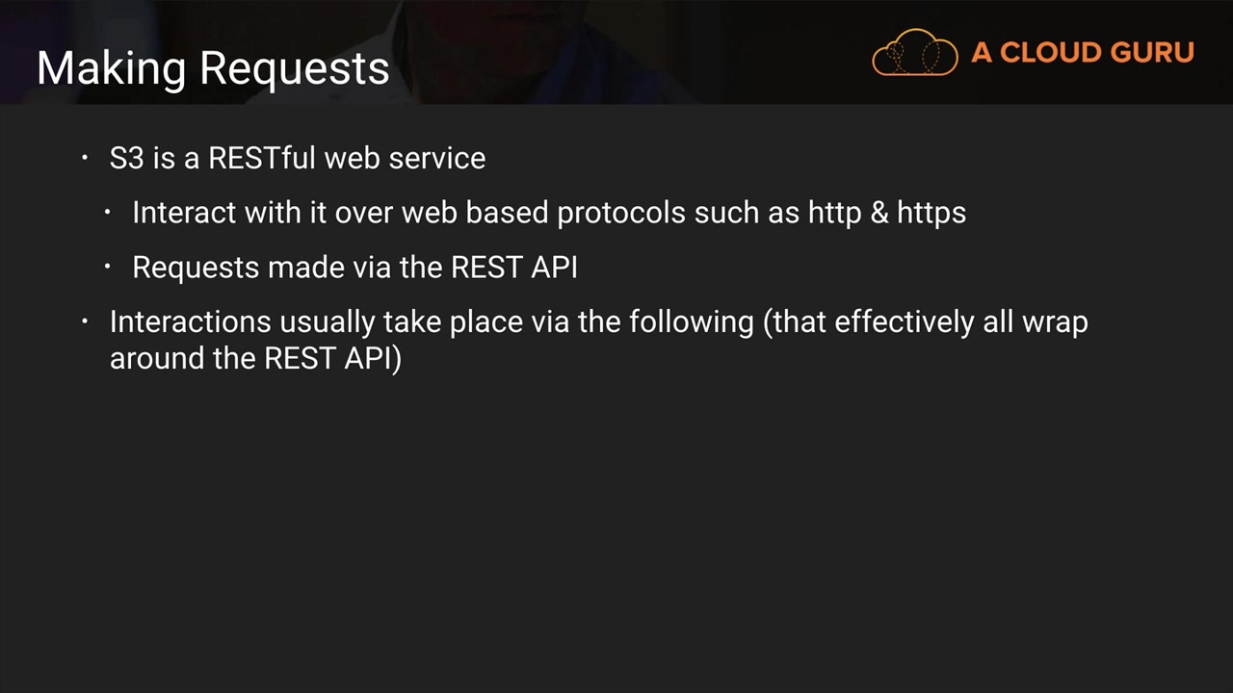Click the "Requests made via the REST API" line
Screen dimensions: 1233x693
point(354,268)
